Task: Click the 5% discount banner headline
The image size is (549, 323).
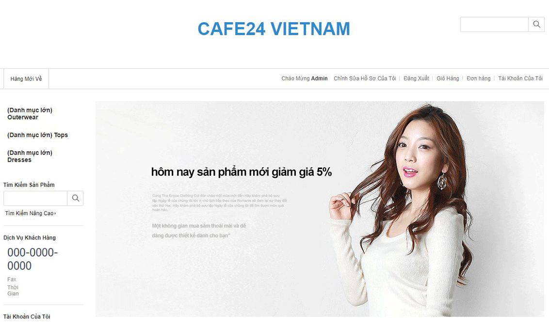Action: coord(241,172)
